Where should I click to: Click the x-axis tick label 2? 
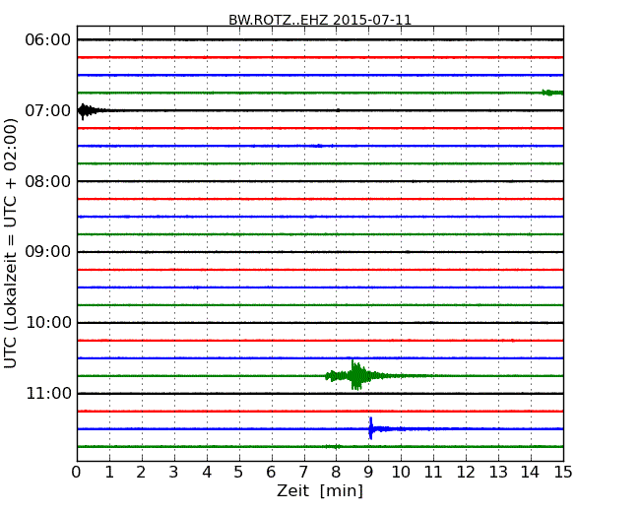tap(141, 473)
